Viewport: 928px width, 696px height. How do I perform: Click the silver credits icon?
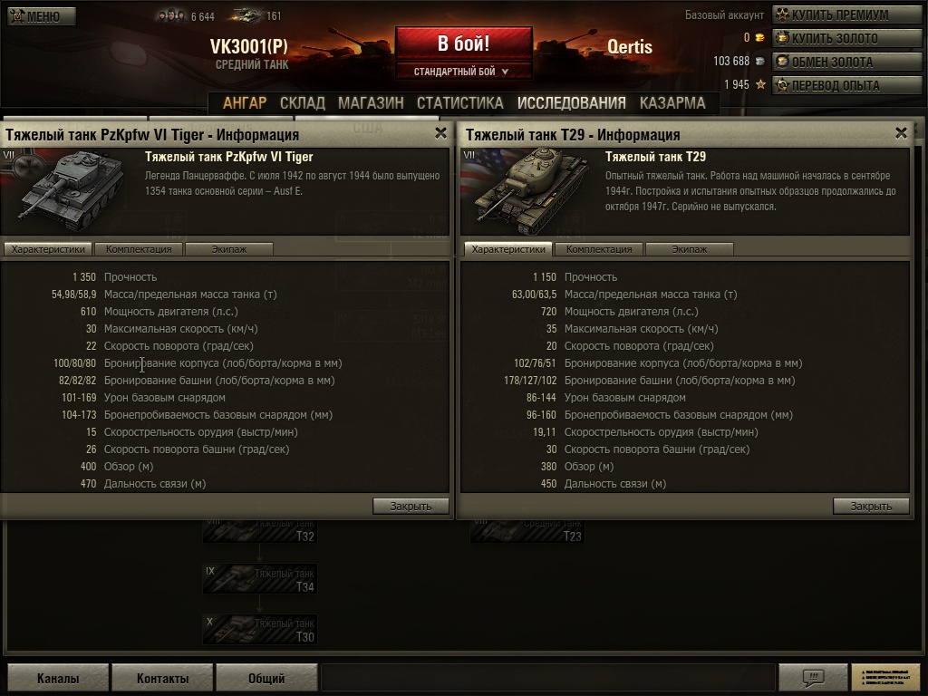click(x=760, y=61)
